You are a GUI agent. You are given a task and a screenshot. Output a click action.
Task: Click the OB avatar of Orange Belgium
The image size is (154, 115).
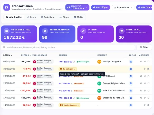coord(99,83)
